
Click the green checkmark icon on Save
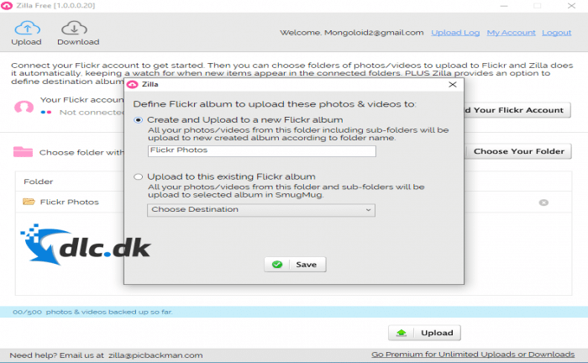coord(277,265)
